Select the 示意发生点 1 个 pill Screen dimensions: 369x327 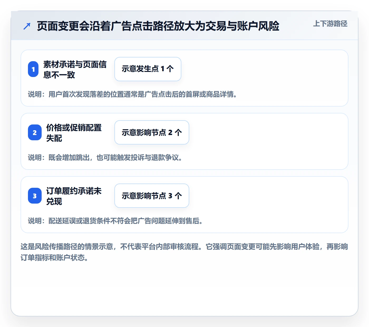pos(148,69)
